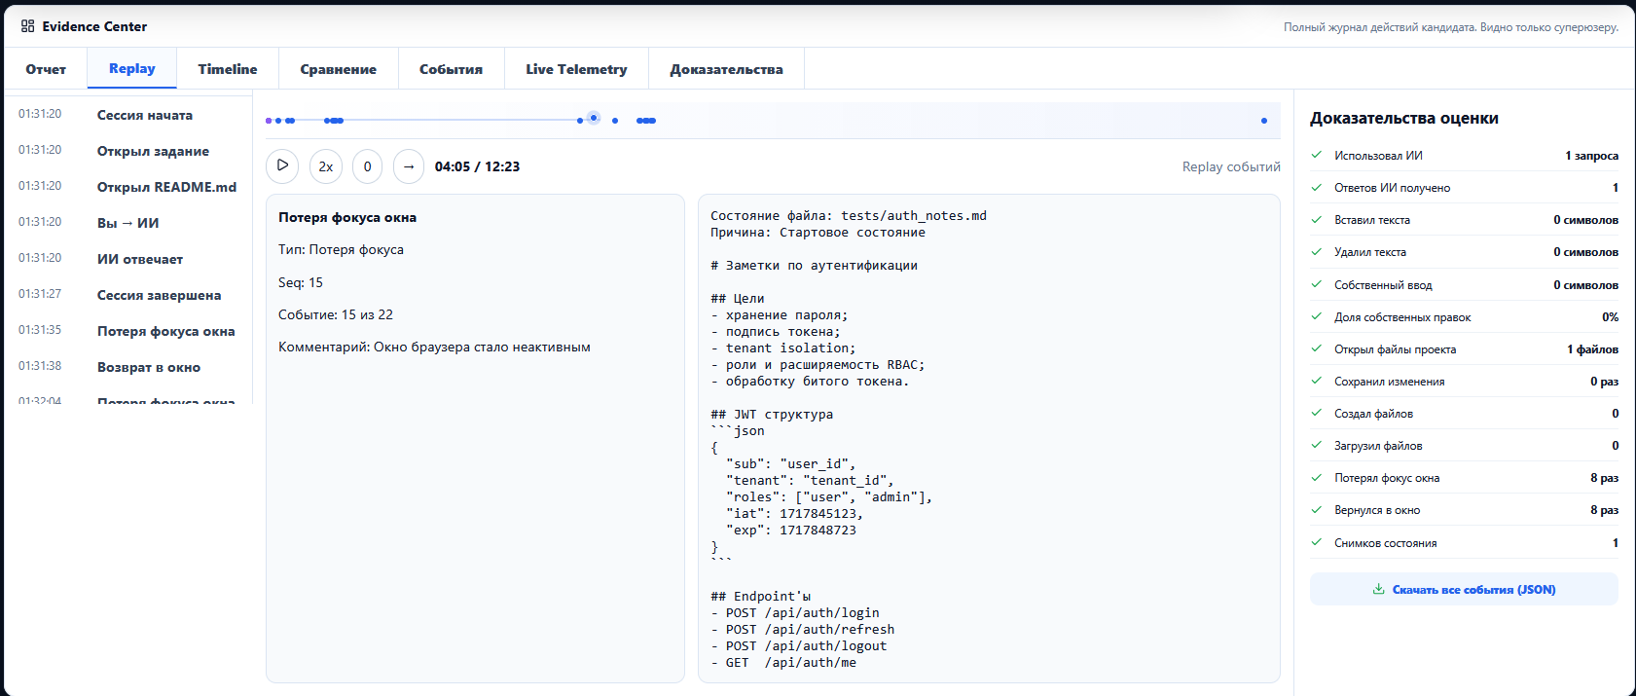
Task: Click the Доказательства оценки heading
Action: (1403, 118)
